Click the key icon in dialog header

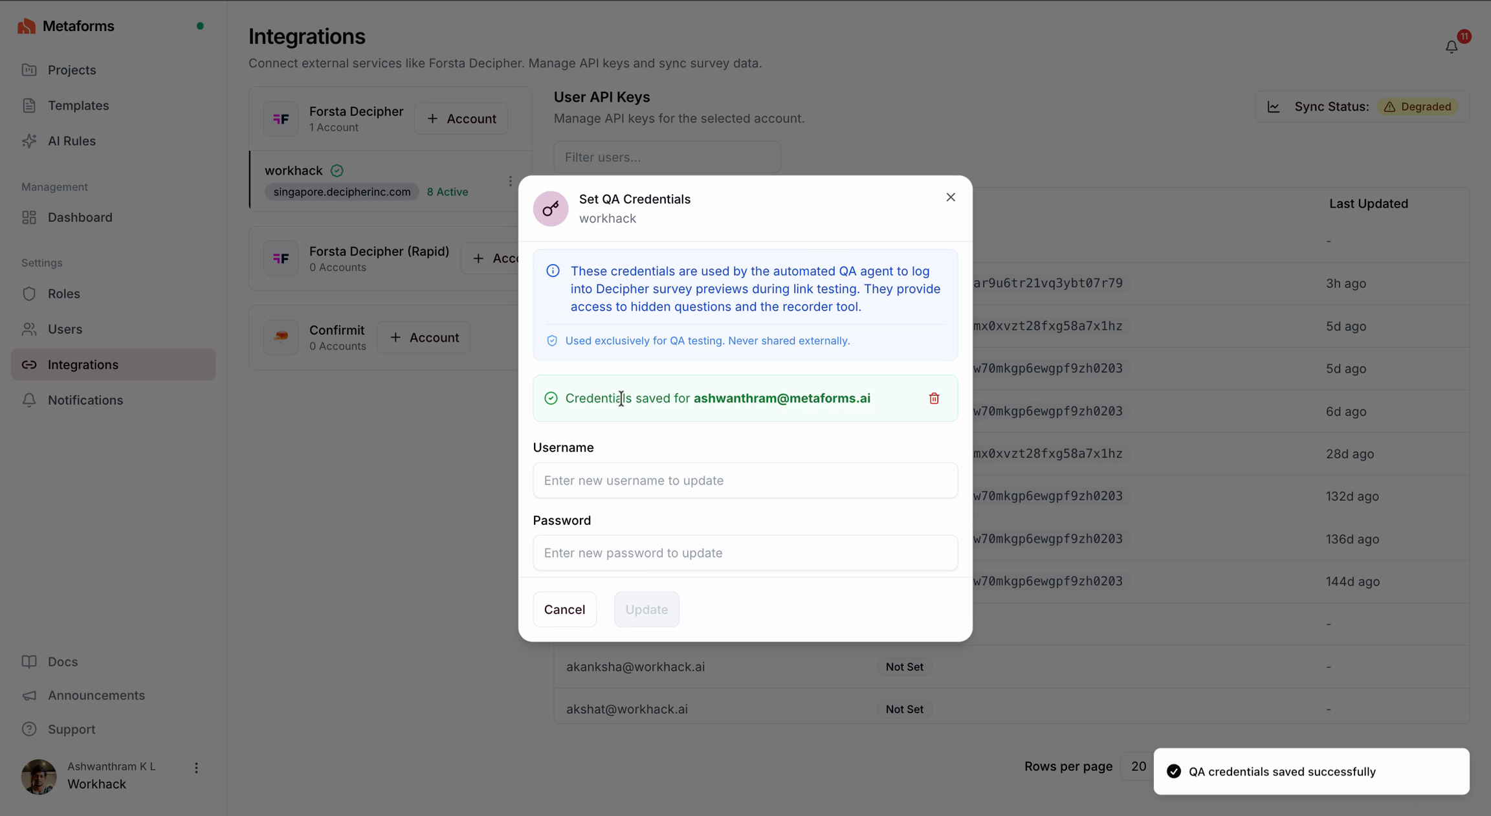[x=551, y=208]
